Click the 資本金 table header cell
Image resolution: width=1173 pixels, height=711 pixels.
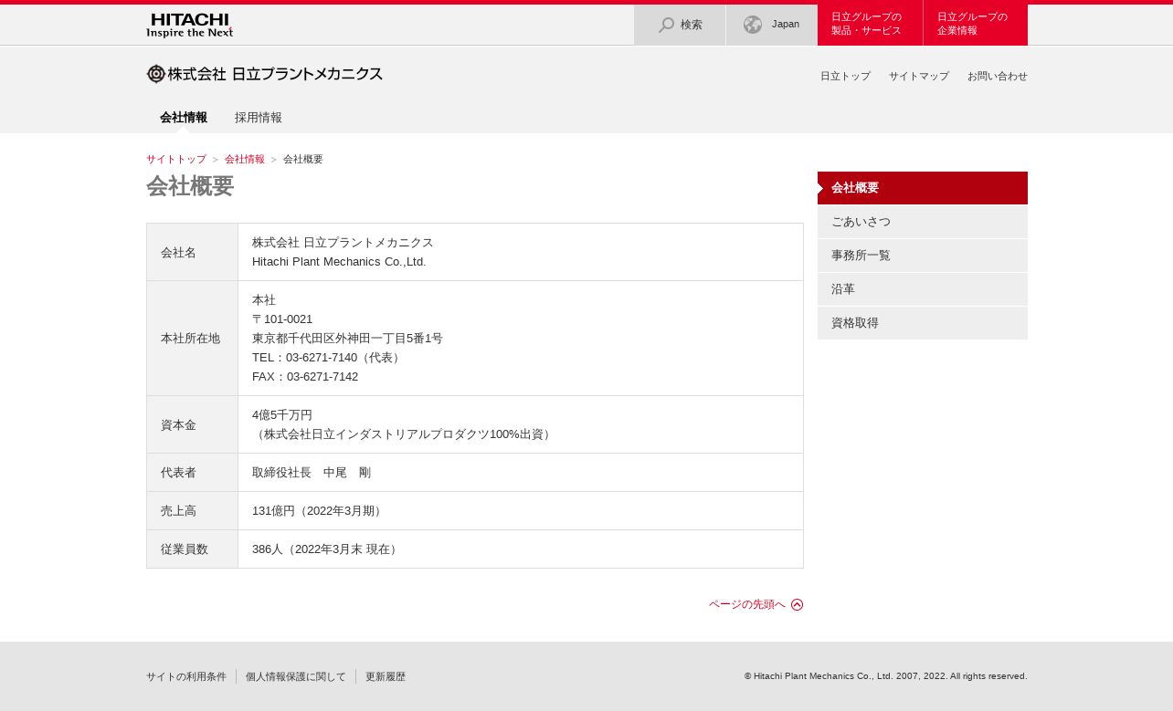[x=192, y=424]
